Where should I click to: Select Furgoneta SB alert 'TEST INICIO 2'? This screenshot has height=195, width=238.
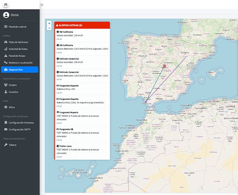82,134
